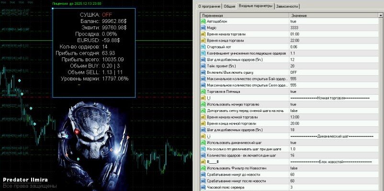
Task: Click the icon beside Использовать динамический шаг
Action: point(203,143)
